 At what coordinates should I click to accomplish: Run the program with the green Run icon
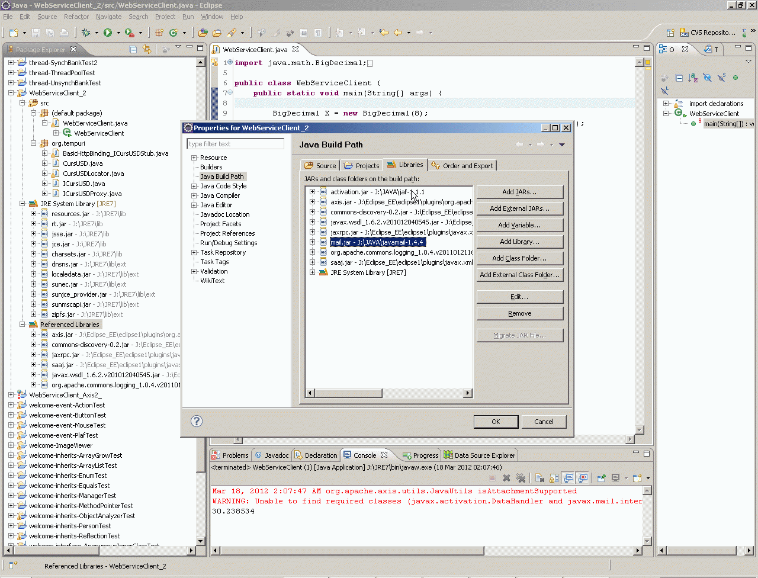(108, 33)
